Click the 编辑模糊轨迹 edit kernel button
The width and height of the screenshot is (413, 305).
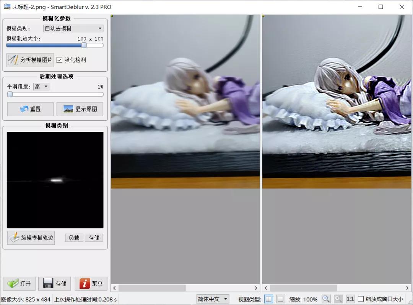pyautogui.click(x=31, y=238)
